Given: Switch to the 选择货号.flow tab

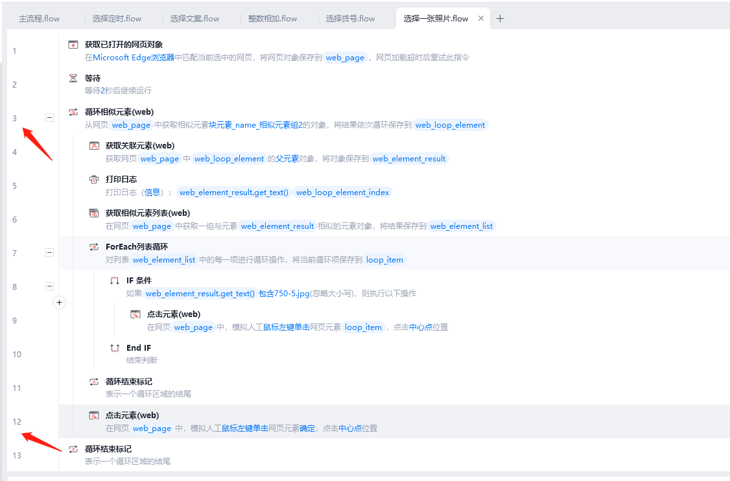Looking at the screenshot, I should click(x=350, y=19).
